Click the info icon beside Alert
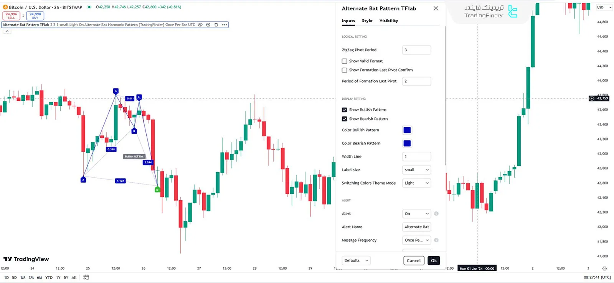614x283 pixels. pyautogui.click(x=436, y=214)
